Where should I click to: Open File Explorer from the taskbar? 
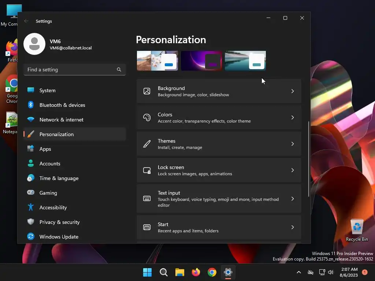point(179,272)
